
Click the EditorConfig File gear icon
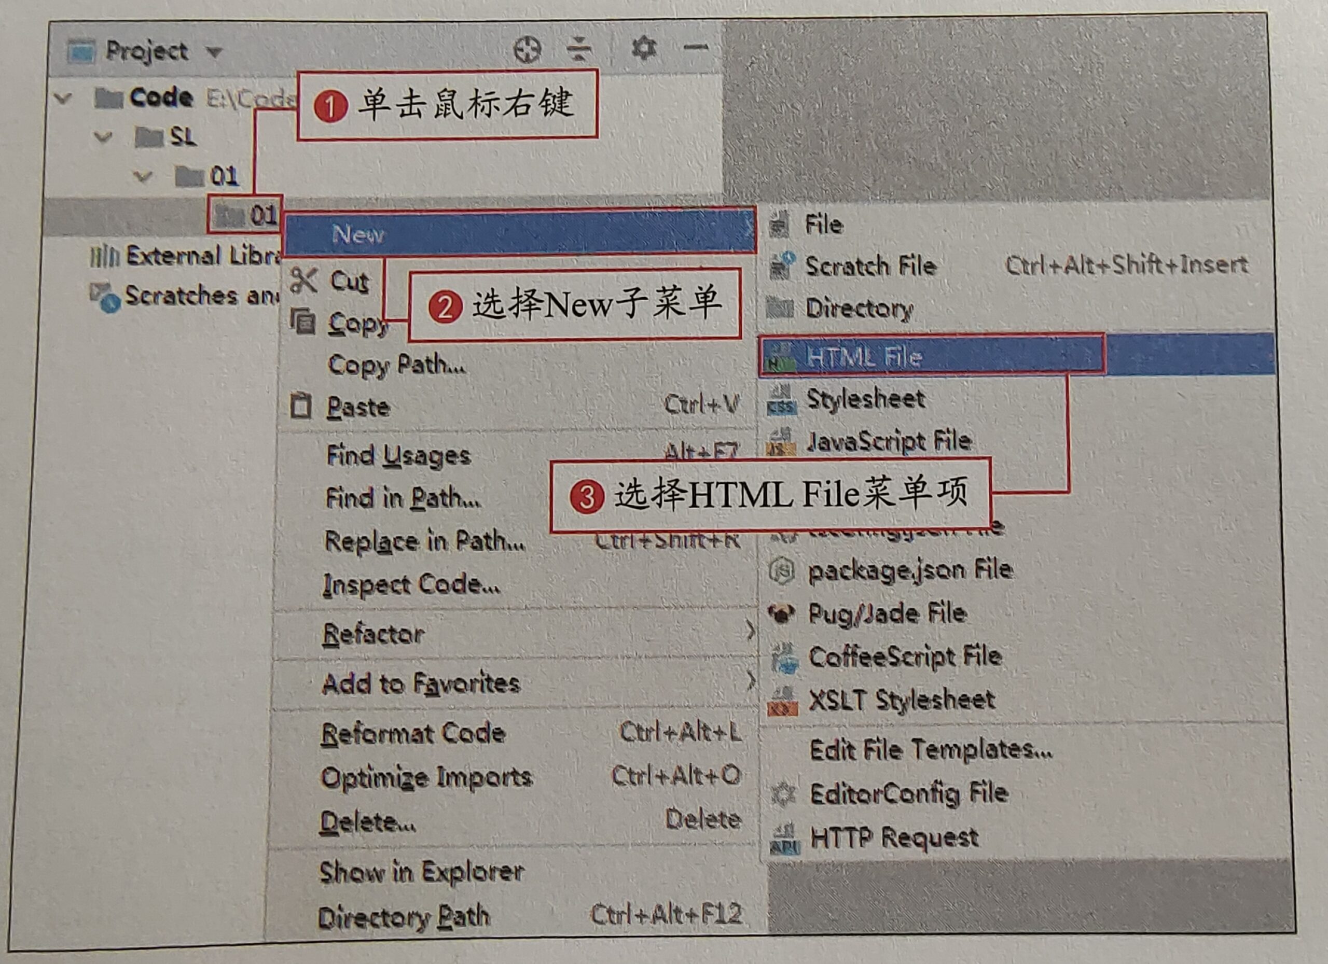783,794
